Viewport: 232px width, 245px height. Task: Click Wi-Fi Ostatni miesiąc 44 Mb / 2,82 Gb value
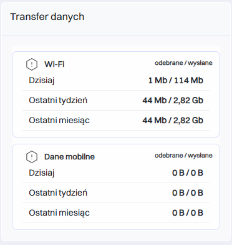click(x=173, y=121)
